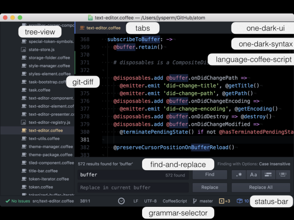Open task.coffee in tree view
The image size is (294, 220).
tap(39, 90)
